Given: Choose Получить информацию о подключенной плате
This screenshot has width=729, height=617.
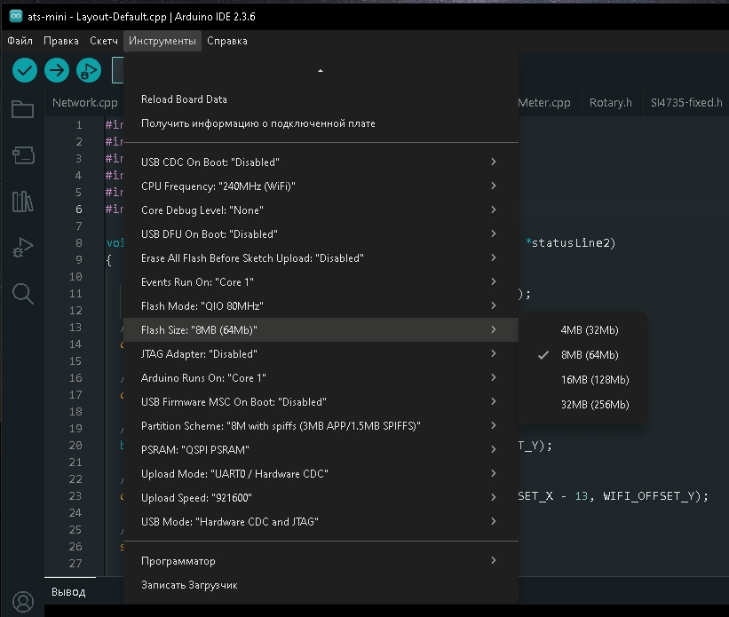Looking at the screenshot, I should pos(321,123).
